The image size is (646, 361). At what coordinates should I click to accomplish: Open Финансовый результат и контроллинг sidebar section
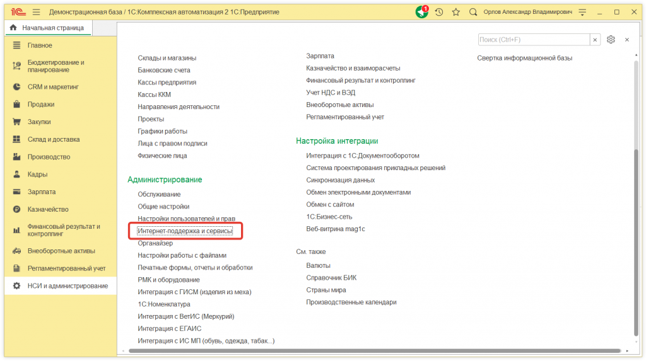tap(61, 230)
